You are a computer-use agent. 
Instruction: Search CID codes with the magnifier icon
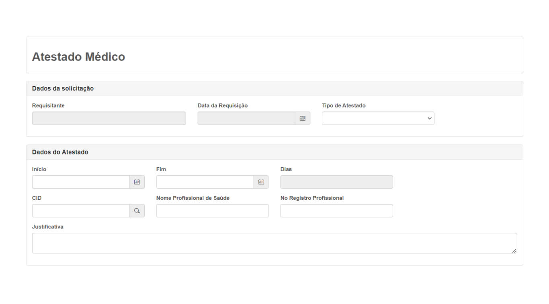click(137, 211)
